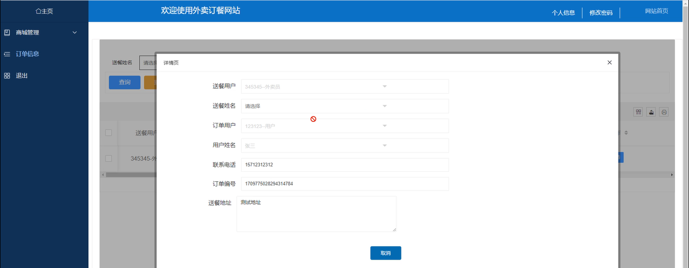Click the 详情页 dialog title

click(171, 63)
